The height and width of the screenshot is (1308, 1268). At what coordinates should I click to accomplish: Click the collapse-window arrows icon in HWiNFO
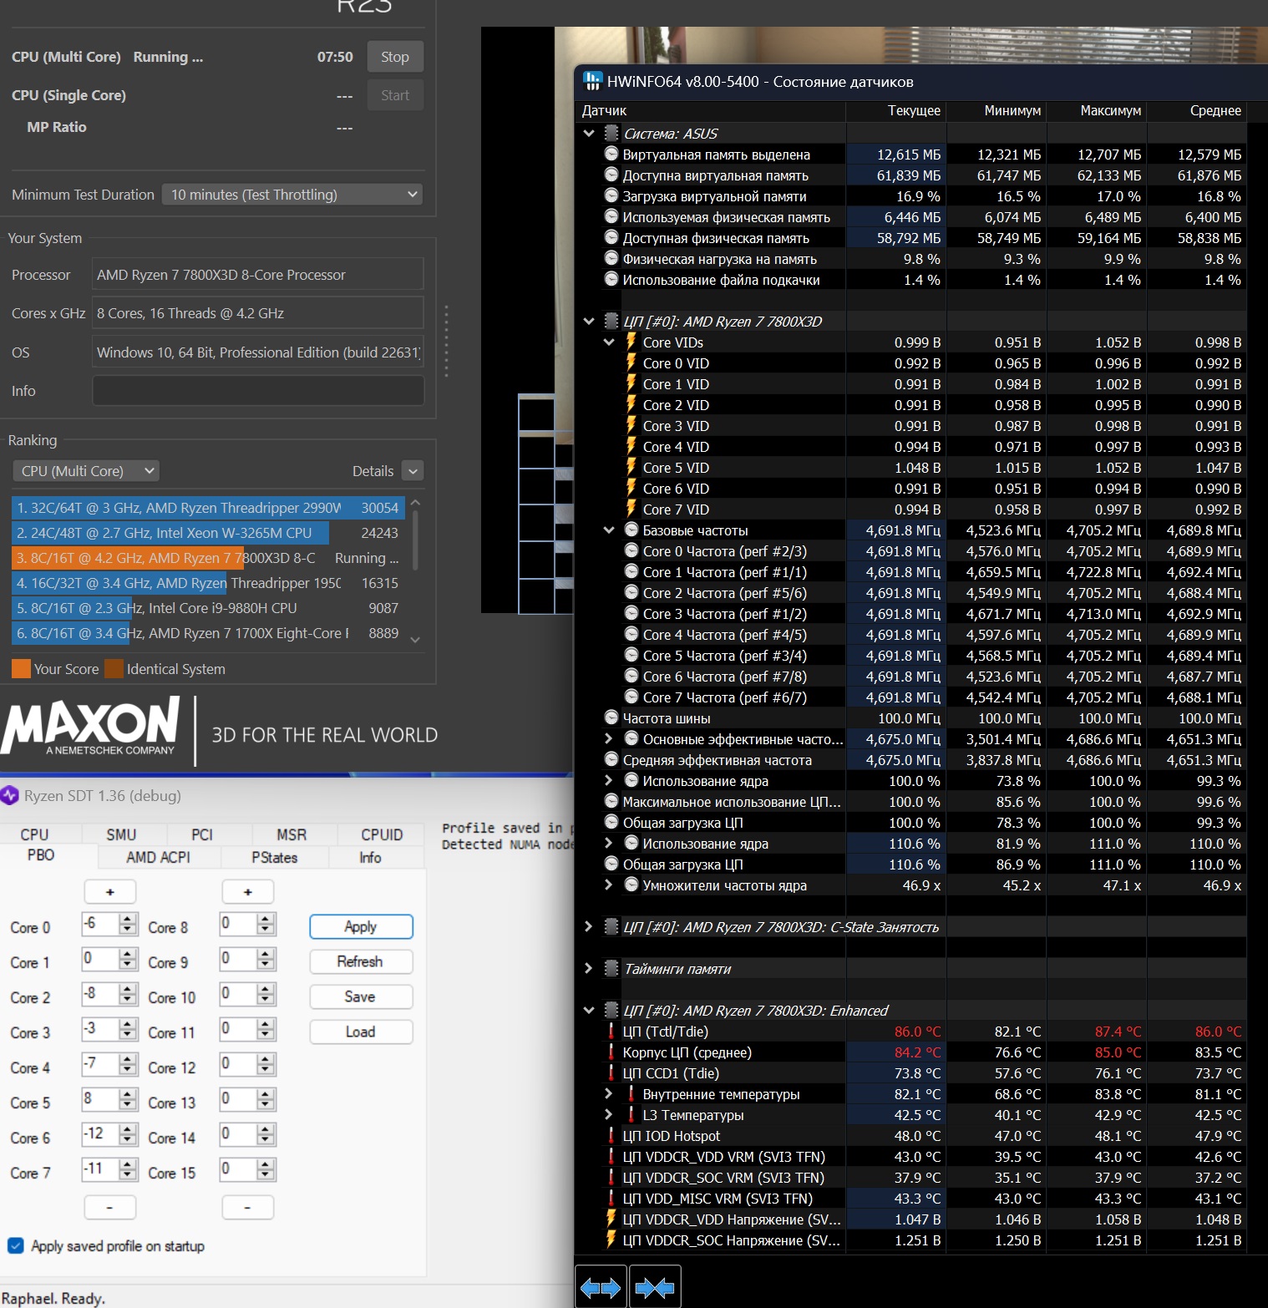click(x=655, y=1287)
